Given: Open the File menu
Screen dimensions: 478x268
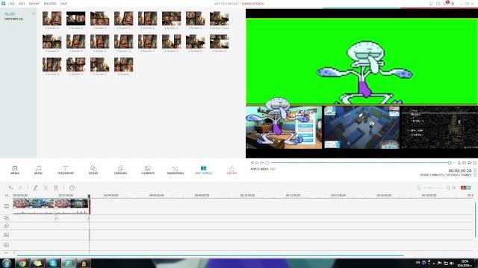Looking at the screenshot, I should [12, 4].
